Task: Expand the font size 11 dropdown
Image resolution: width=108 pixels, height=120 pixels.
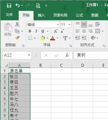Action: point(69,24)
